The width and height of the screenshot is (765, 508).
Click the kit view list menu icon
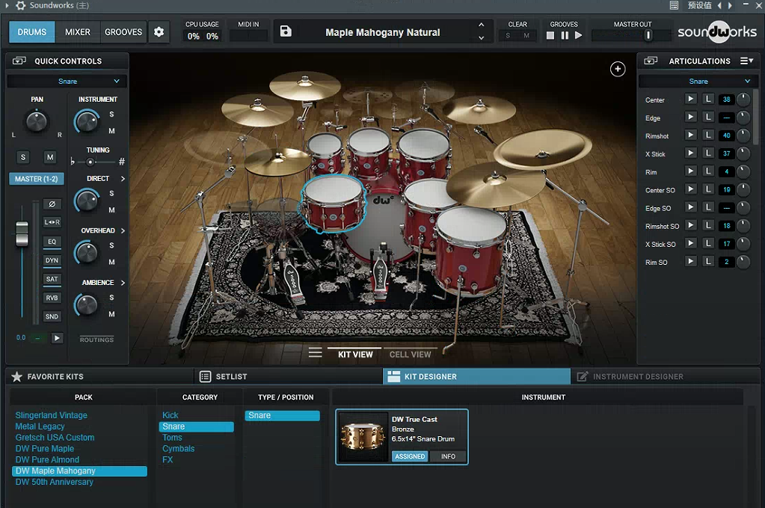pos(315,353)
